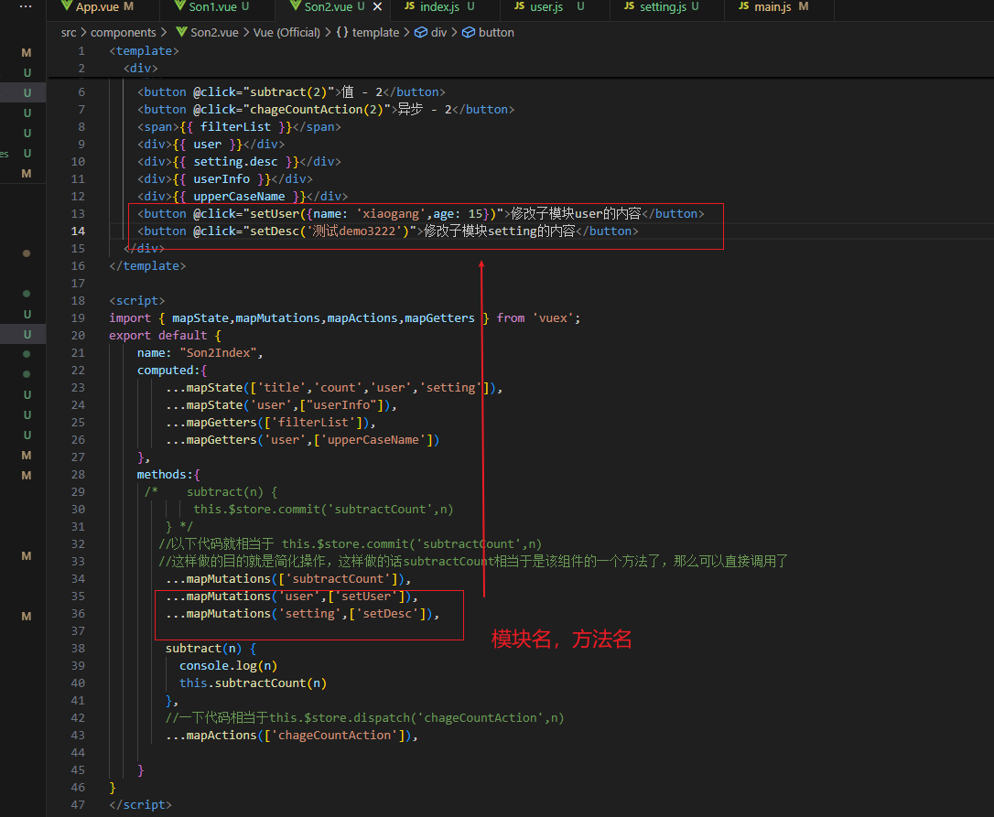This screenshot has width=994, height=817.
Task: Click the Vue icon on Son1.vue tab
Action: (x=180, y=5)
